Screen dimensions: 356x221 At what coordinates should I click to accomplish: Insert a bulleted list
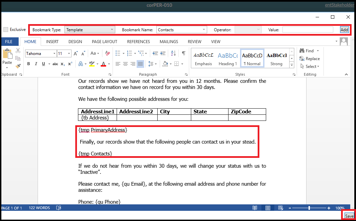click(x=118, y=53)
